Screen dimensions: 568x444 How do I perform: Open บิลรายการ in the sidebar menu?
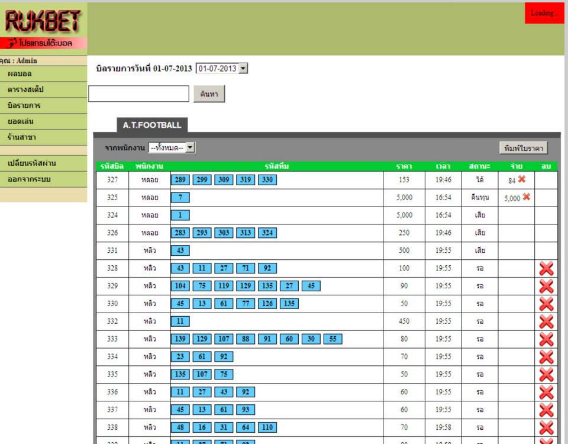click(x=43, y=105)
